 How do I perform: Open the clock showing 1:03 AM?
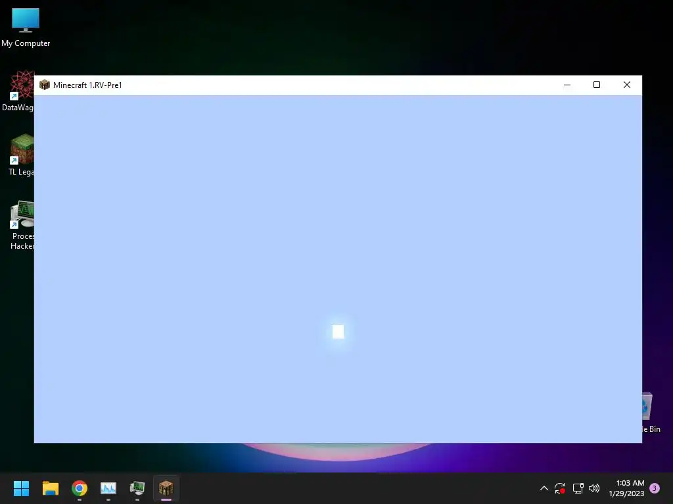[x=626, y=488]
